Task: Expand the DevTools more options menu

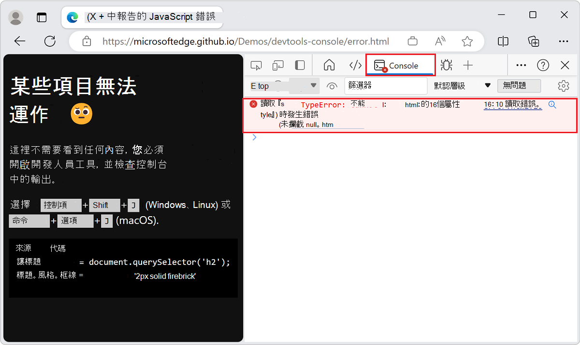Action: 521,65
